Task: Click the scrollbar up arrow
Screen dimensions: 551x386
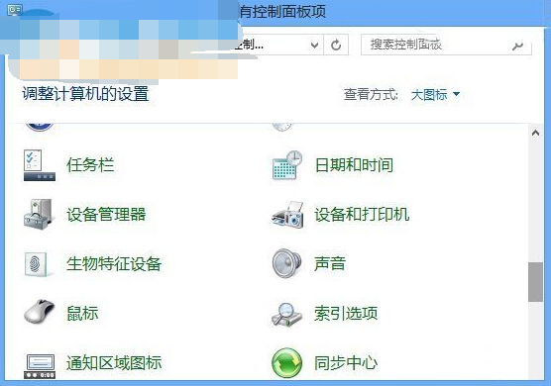Action: click(x=535, y=133)
